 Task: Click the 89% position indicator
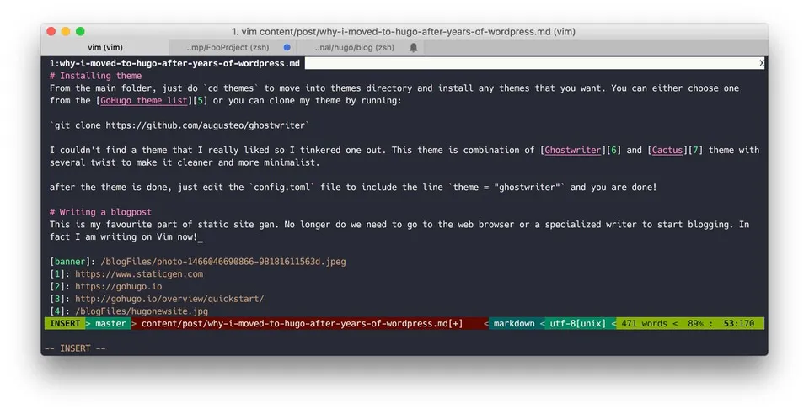click(695, 323)
